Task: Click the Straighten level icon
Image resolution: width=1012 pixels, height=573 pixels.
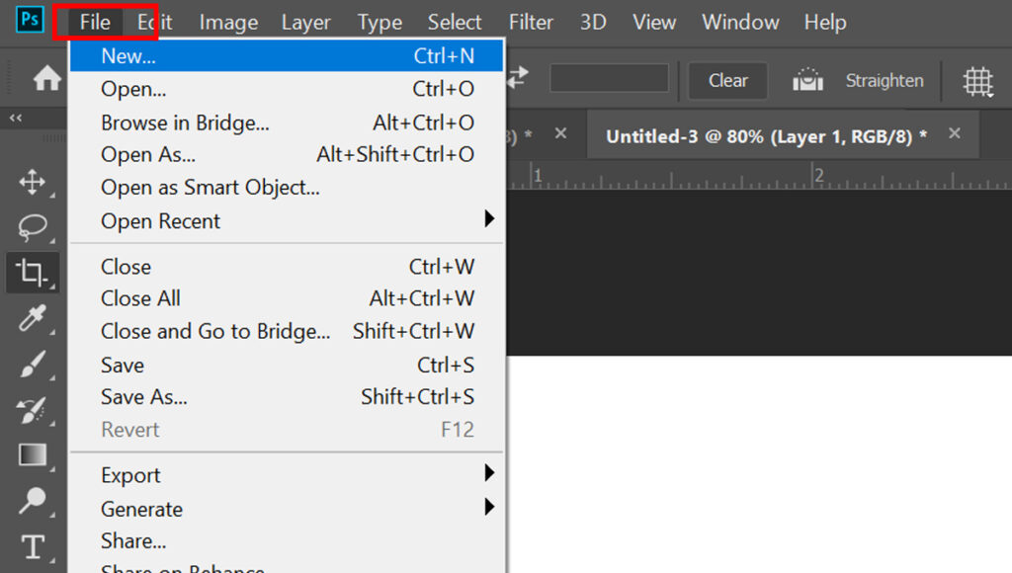Action: [x=807, y=80]
